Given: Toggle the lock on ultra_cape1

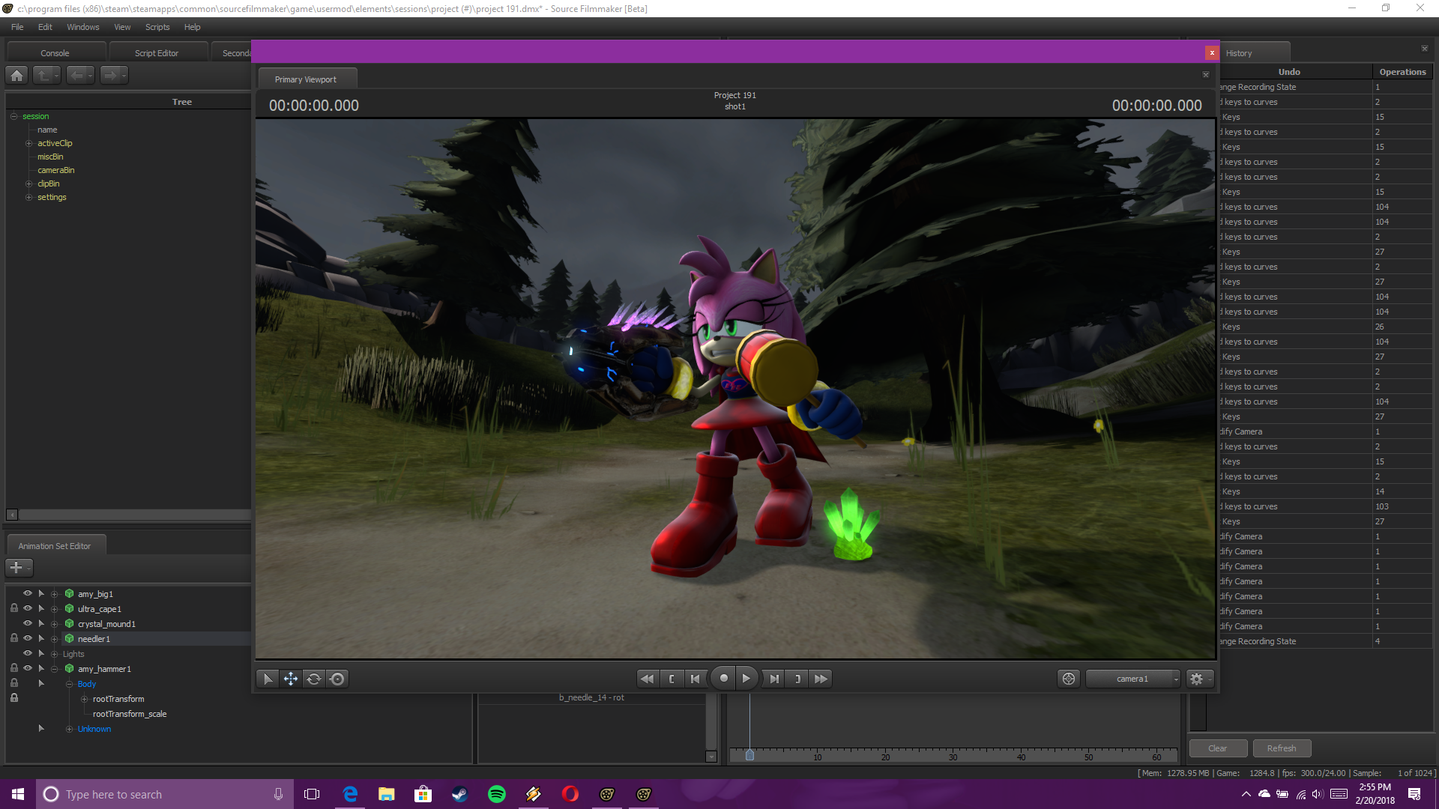Looking at the screenshot, I should coord(13,608).
